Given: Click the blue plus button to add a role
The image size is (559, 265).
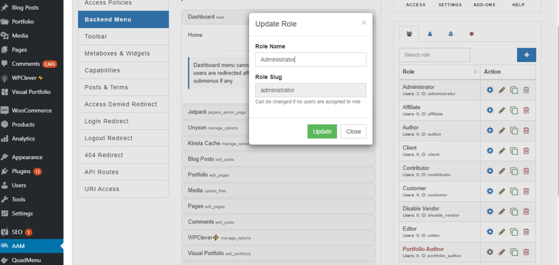Looking at the screenshot, I should (x=526, y=55).
